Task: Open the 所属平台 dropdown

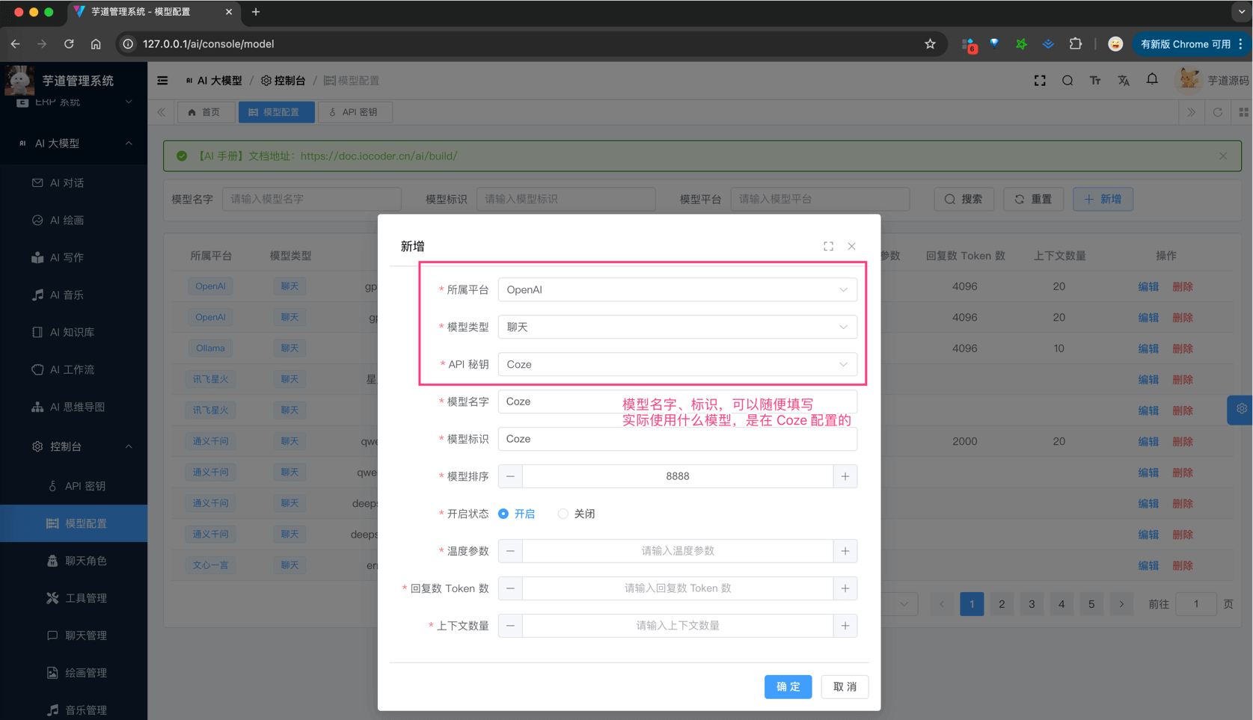Action: pyautogui.click(x=677, y=290)
